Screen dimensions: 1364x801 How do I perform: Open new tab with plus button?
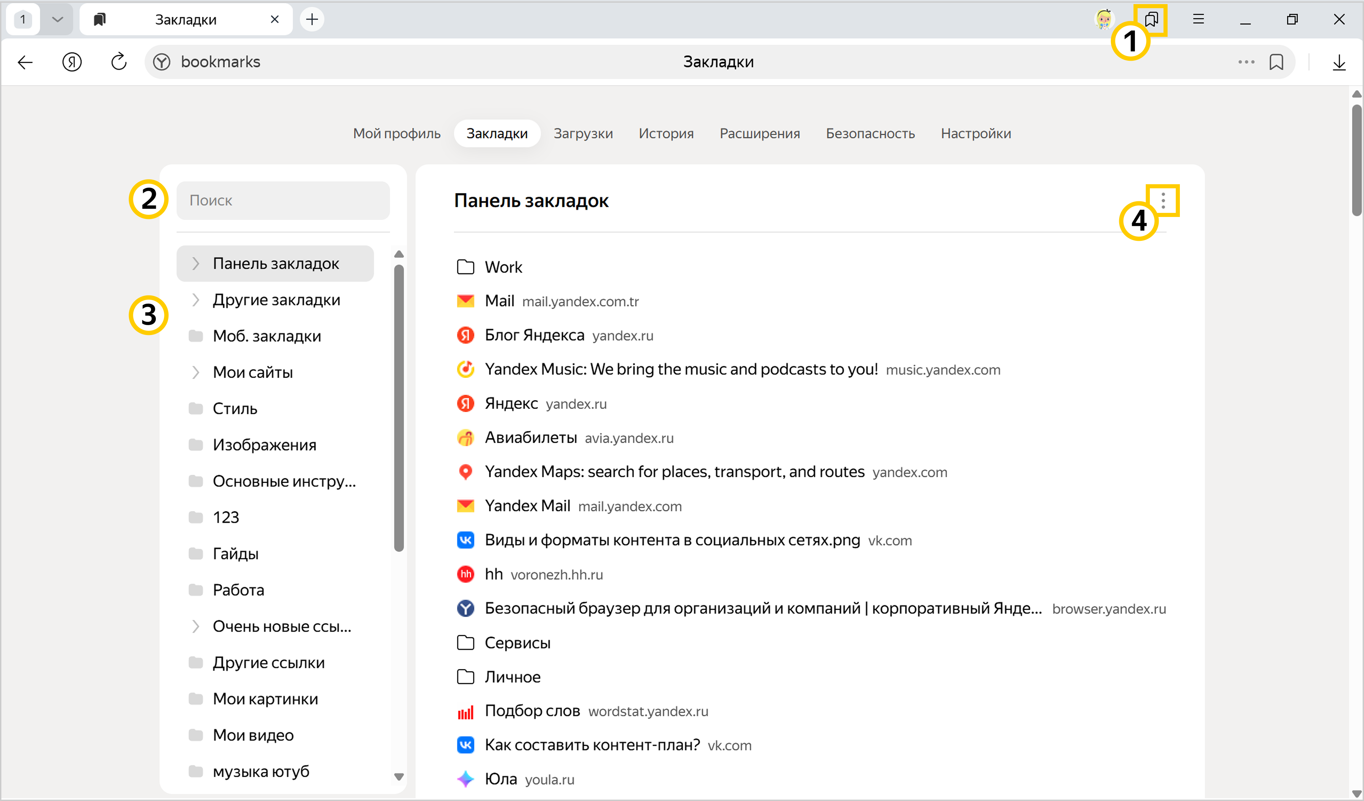click(x=312, y=19)
